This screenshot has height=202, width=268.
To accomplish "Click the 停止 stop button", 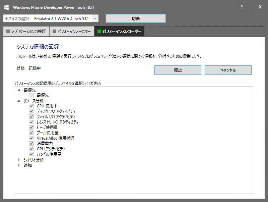I will click(178, 70).
